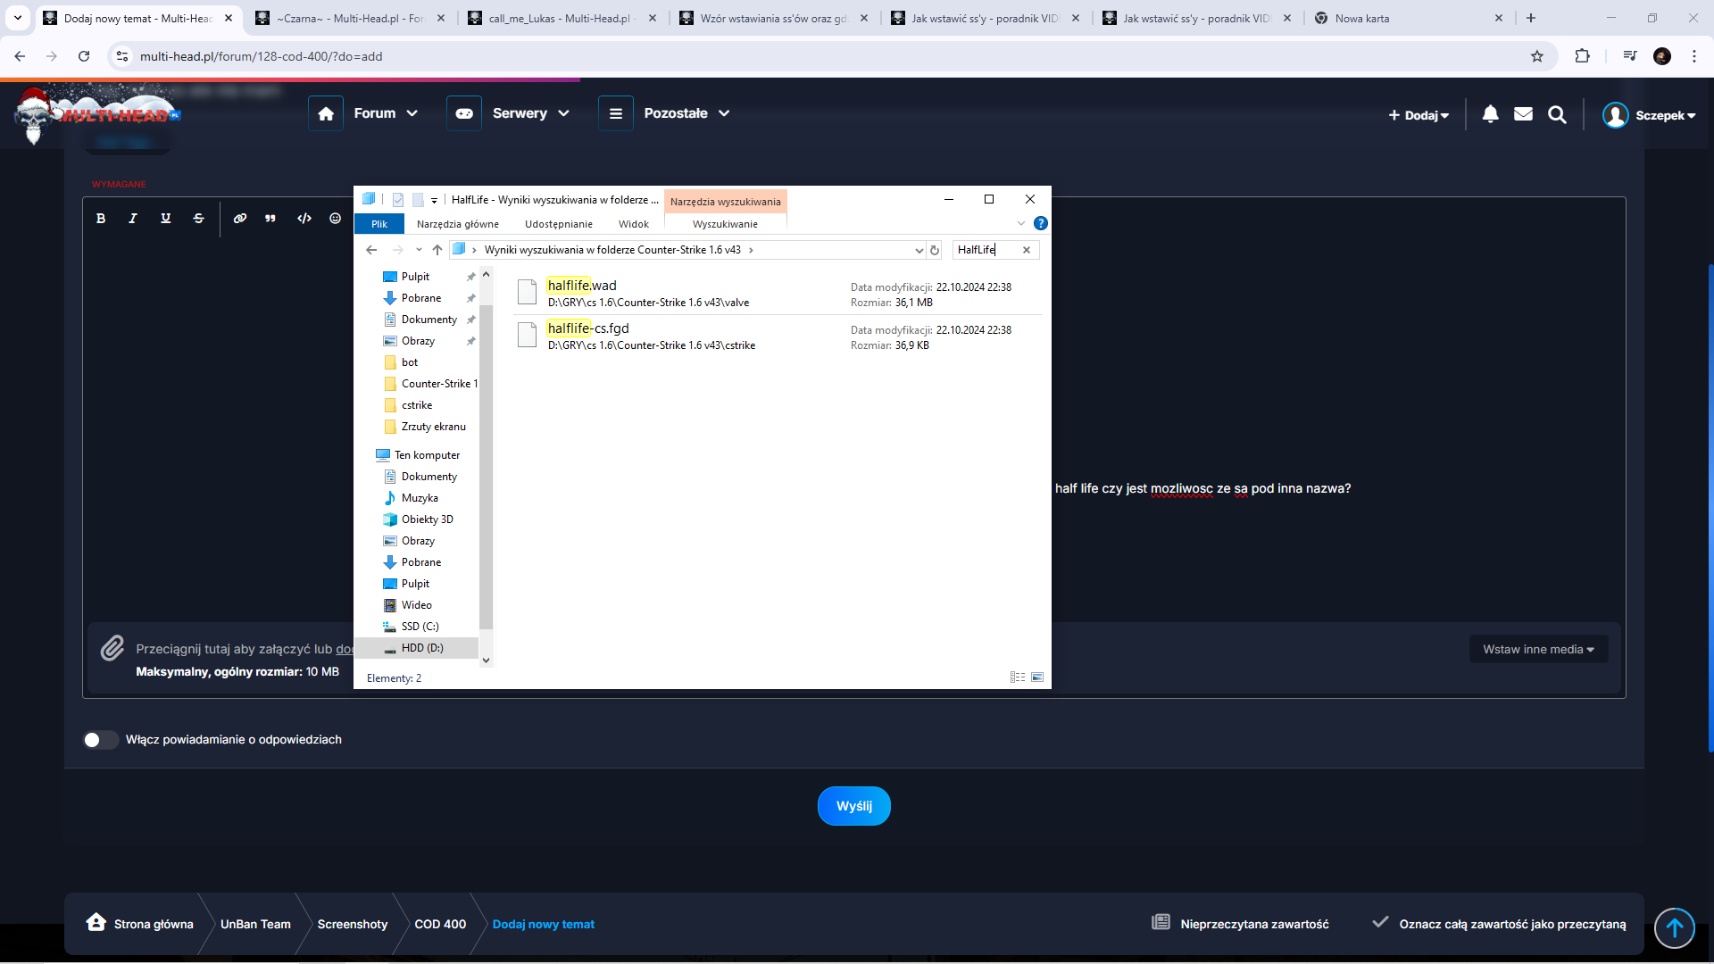
Task: Click the forum search magnifier icon
Action: click(1557, 114)
